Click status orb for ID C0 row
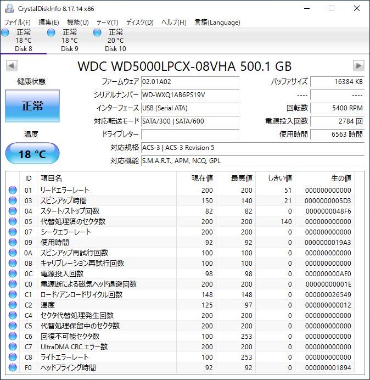 click(13, 284)
